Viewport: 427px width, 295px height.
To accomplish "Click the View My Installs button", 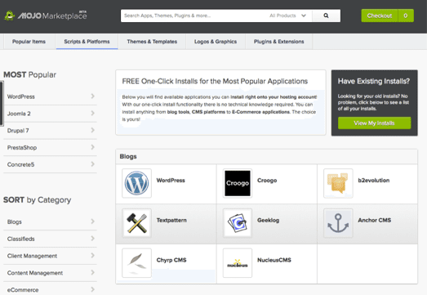I will (374, 123).
